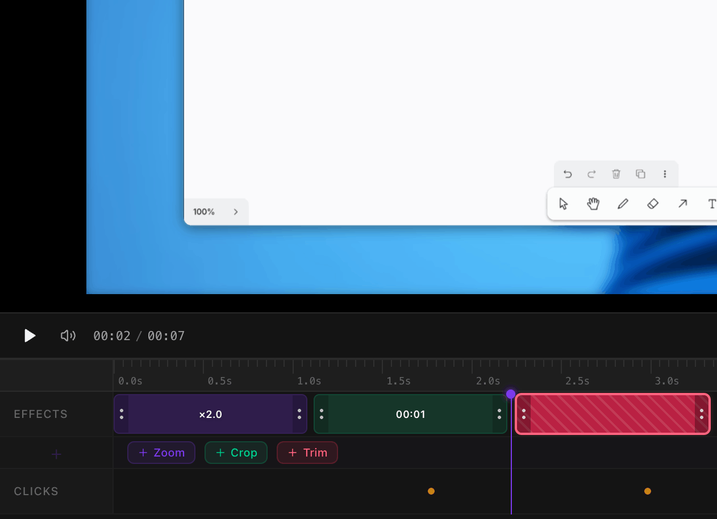The width and height of the screenshot is (717, 519).
Task: Delete the annotation using the trash icon
Action: [616, 174]
